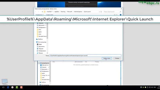Click the dialog sidebar scrollbar thumb

click(47, 30)
